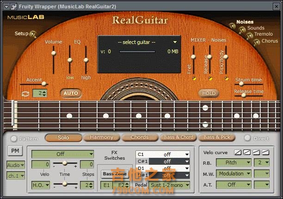Close the Fruity Wrapper window

click(x=277, y=6)
